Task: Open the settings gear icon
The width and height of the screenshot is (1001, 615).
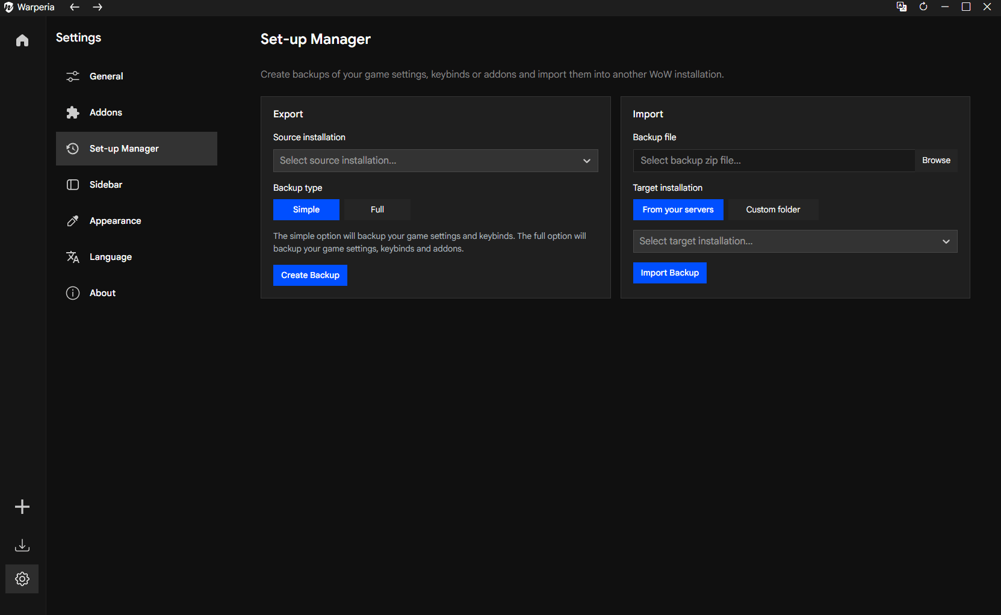Action: (22, 579)
